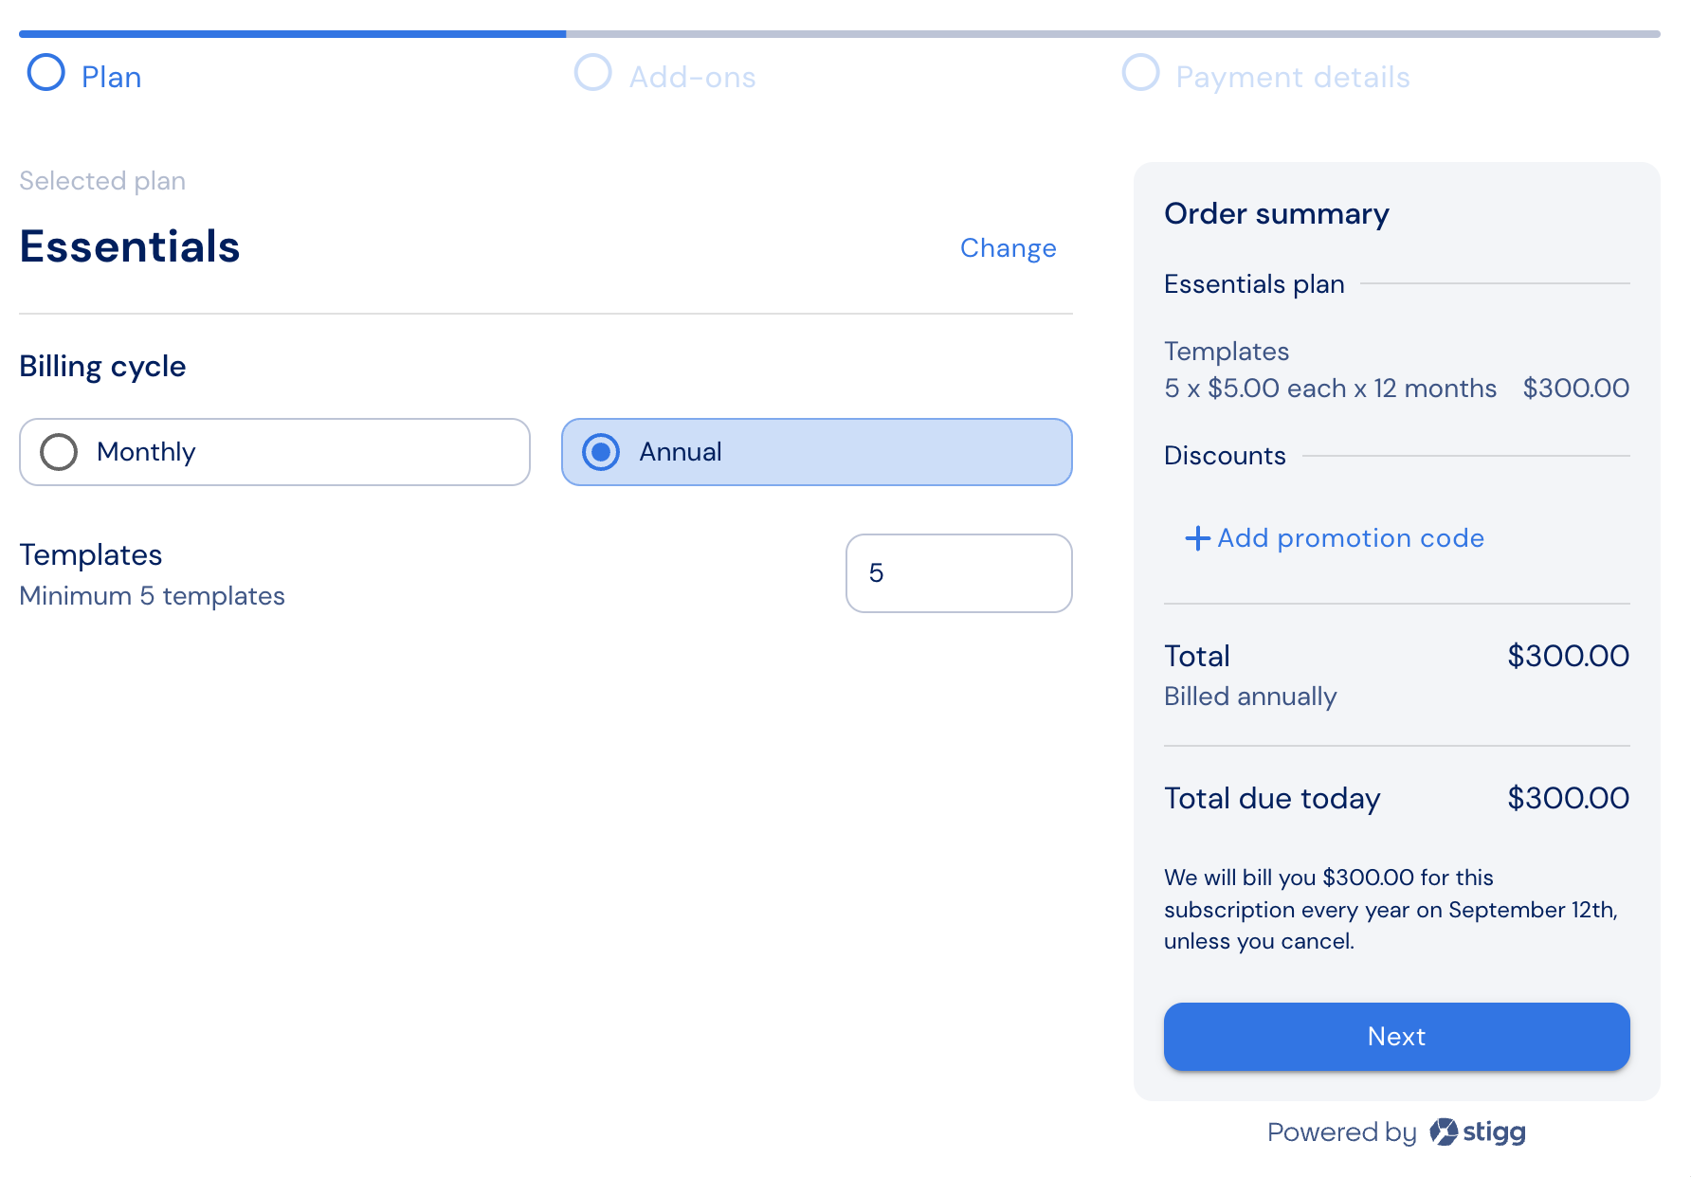Select the Monthly radio button

click(59, 452)
